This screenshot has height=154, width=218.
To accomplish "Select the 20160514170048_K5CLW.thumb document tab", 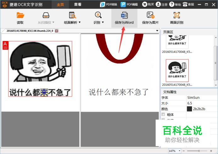I will click(x=30, y=31).
